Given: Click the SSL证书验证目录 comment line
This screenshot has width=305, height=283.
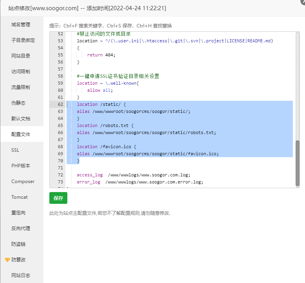Looking at the screenshot, I should point(118,76).
